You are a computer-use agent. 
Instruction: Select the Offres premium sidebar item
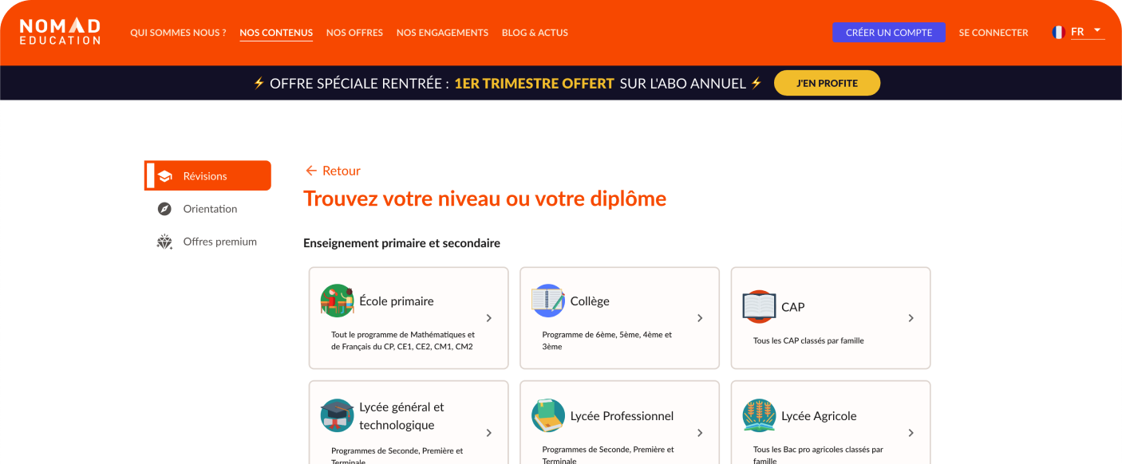click(x=207, y=242)
